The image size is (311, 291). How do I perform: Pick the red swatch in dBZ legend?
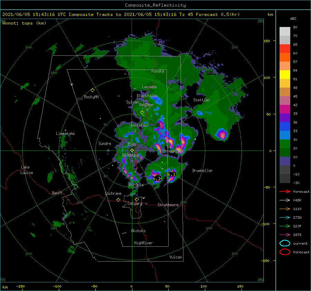pyautogui.click(x=285, y=49)
